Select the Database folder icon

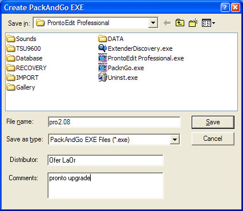[11, 58]
